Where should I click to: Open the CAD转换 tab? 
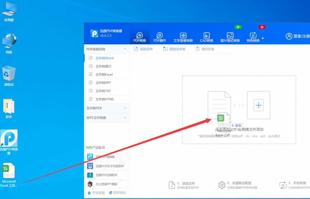[x=206, y=37]
